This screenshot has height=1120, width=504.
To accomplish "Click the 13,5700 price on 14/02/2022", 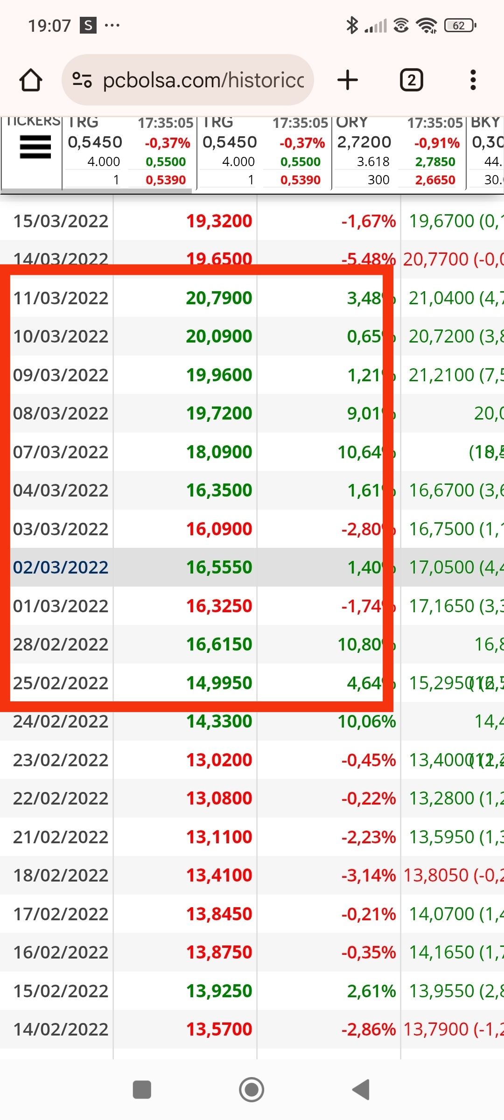I will click(219, 1029).
